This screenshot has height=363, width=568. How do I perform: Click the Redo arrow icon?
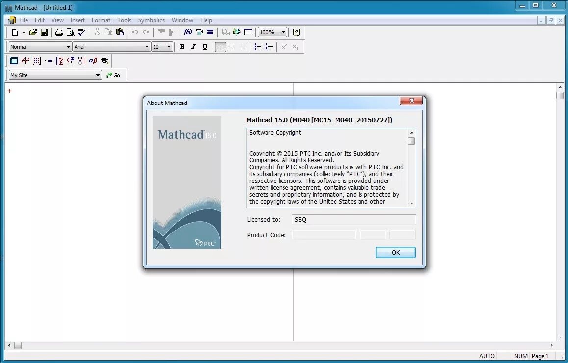(x=146, y=32)
